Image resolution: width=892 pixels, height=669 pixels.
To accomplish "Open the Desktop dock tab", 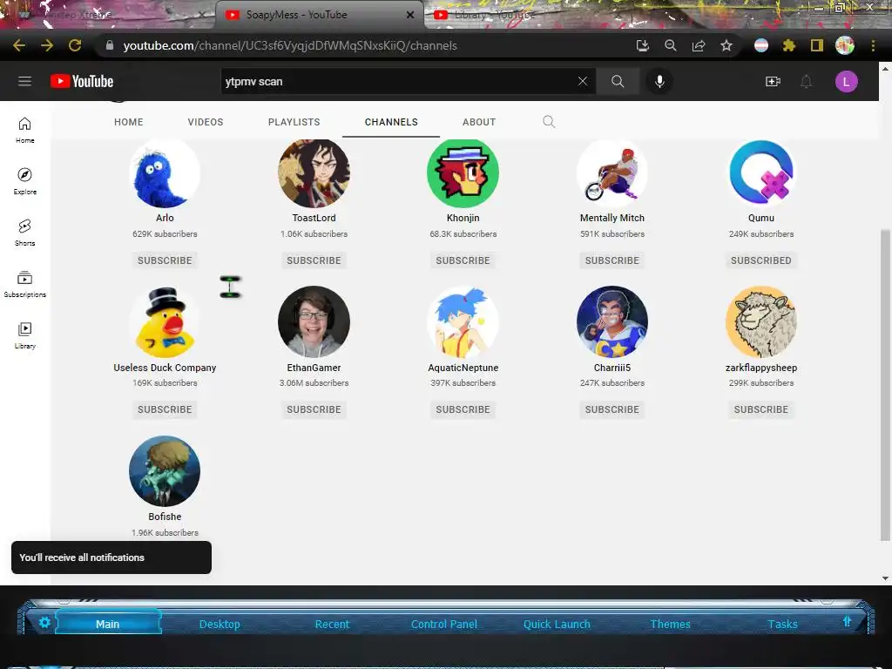I will click(220, 624).
